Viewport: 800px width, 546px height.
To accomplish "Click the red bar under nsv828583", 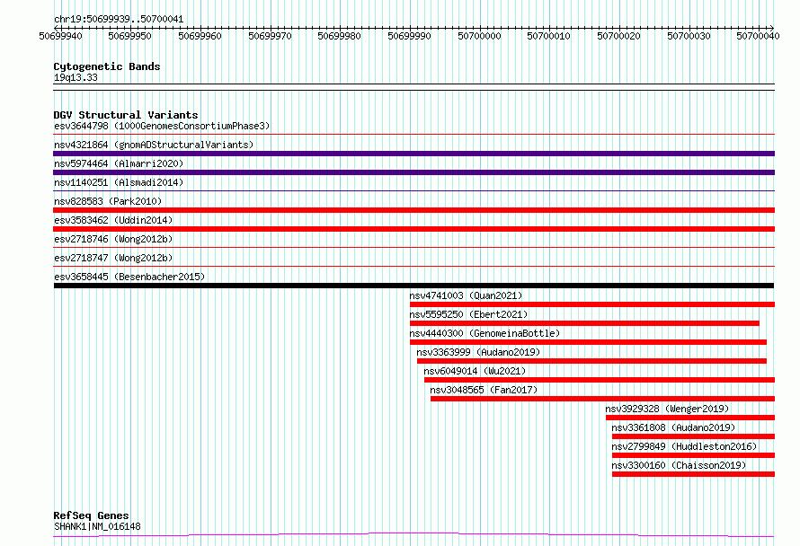I will [x=413, y=210].
